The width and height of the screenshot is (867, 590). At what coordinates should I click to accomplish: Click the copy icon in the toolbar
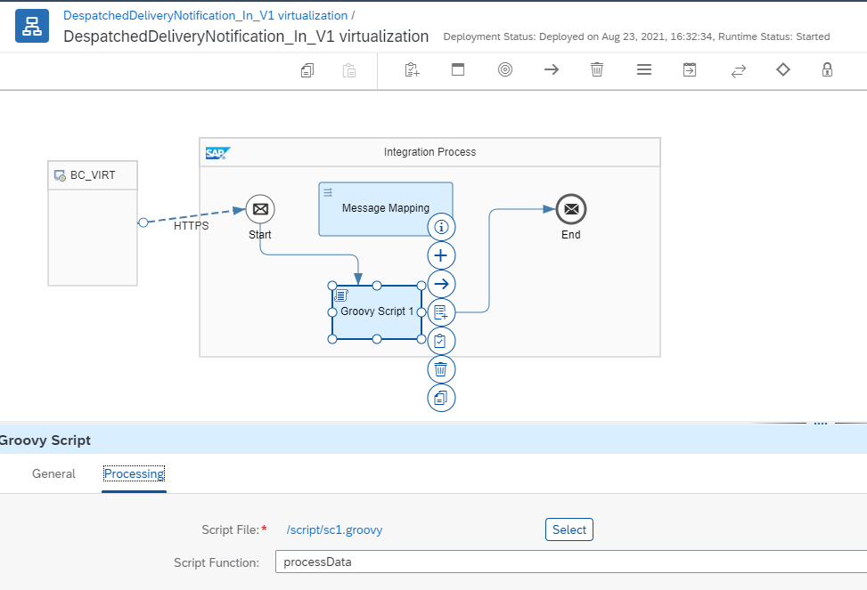pos(307,70)
